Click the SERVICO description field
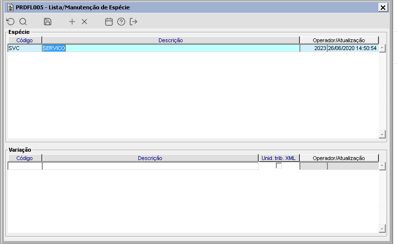The image size is (397, 244). pyautogui.click(x=171, y=48)
